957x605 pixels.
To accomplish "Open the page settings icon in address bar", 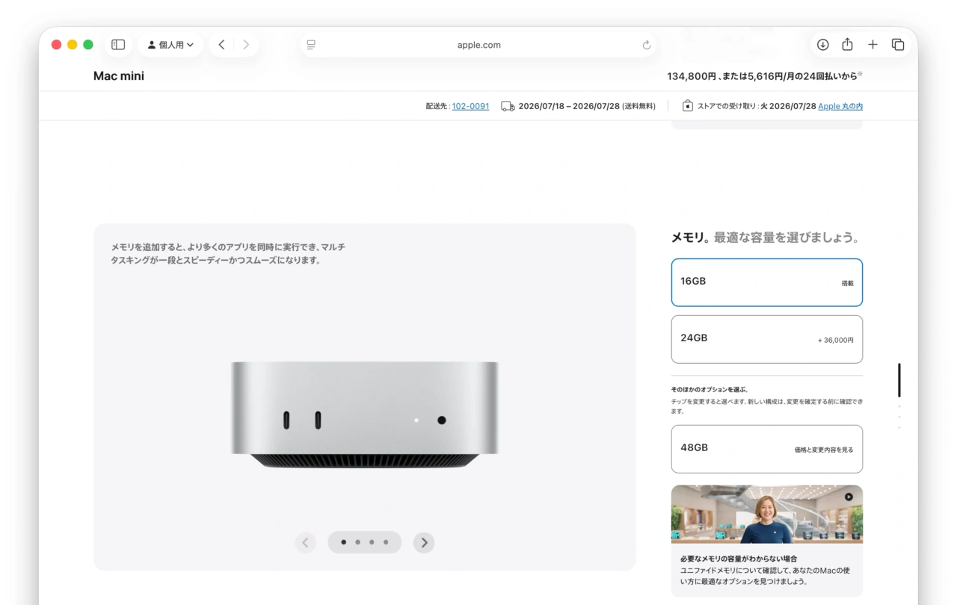I will [x=311, y=45].
